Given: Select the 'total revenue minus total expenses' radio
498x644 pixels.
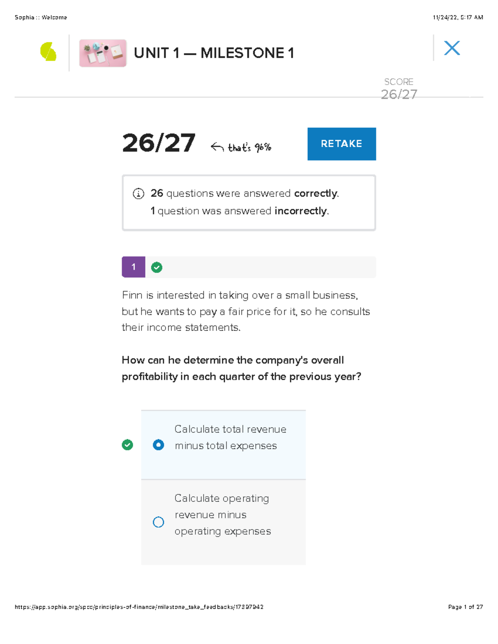Looking at the screenshot, I should (159, 445).
